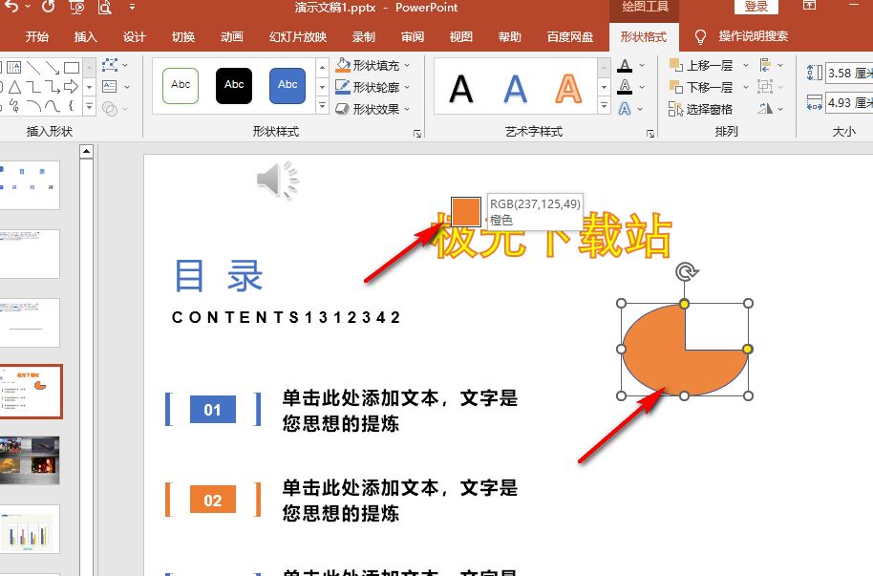Apply the black filled Abc shape style
Screen dimensions: 873x576
pyautogui.click(x=234, y=85)
